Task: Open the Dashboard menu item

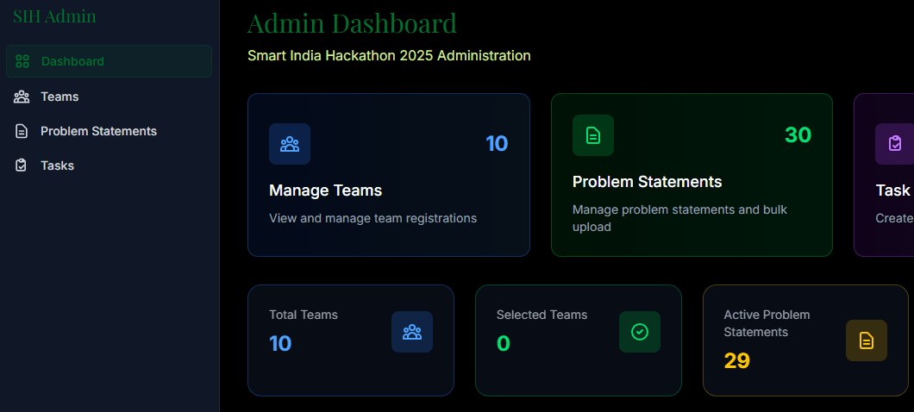Action: tap(72, 61)
